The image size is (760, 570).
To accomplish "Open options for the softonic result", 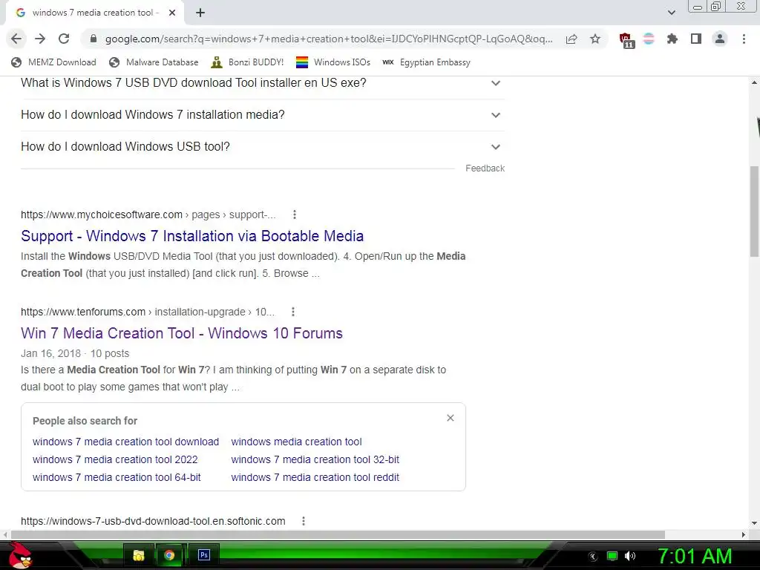I will click(x=304, y=521).
